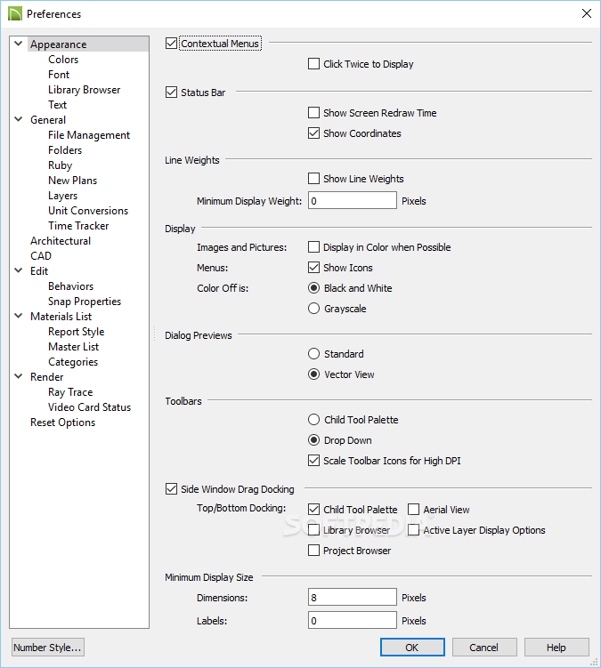Open the Text preferences page

(58, 105)
